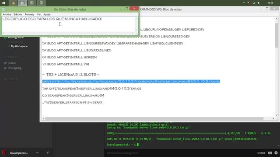The image size is (280, 157).
Task: Open the Windows Start button
Action: 4,3
